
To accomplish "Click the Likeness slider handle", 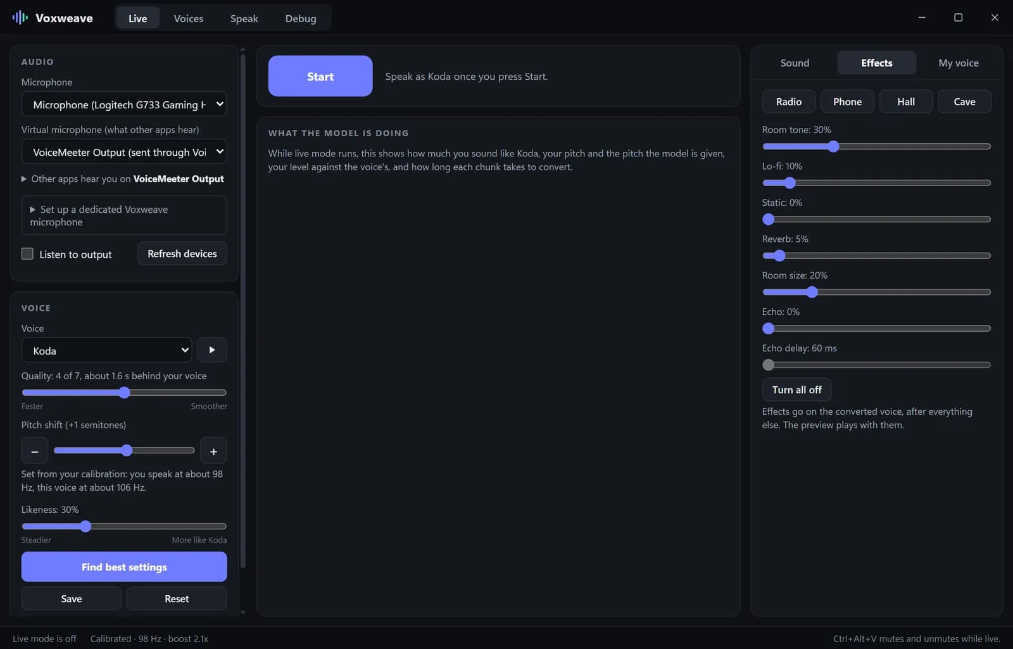I will coord(85,526).
